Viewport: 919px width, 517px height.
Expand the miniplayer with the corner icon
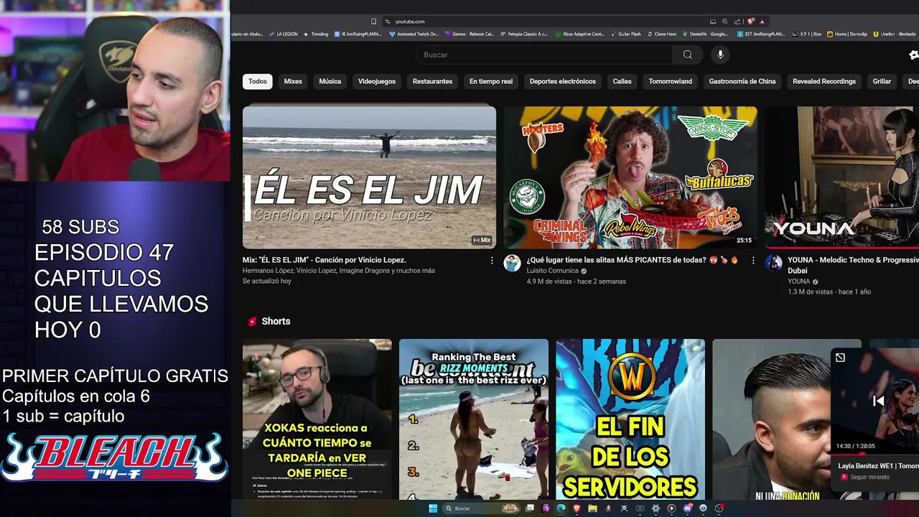[840, 358]
